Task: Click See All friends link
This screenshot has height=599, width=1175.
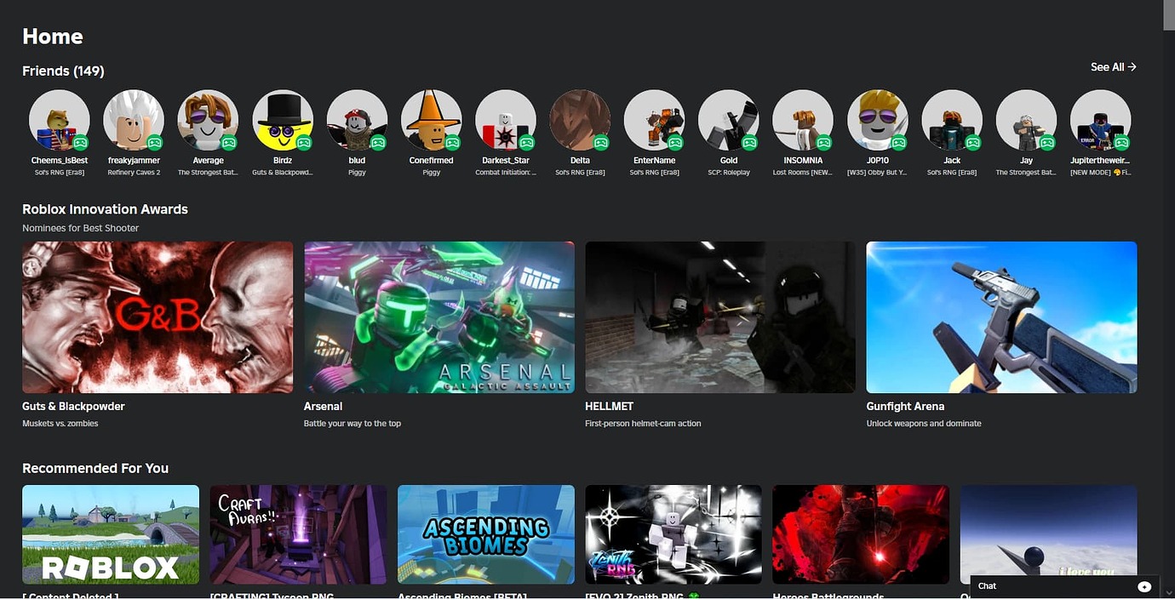Action: tap(1114, 67)
